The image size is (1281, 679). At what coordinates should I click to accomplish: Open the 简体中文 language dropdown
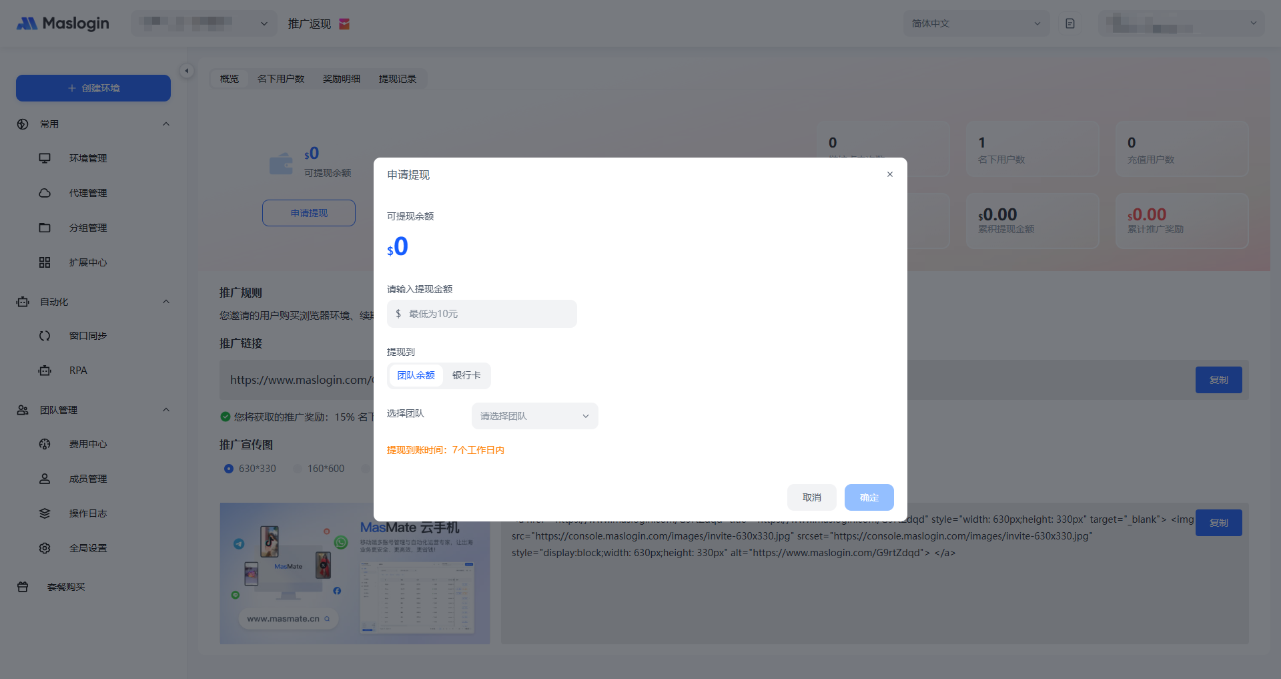point(975,23)
